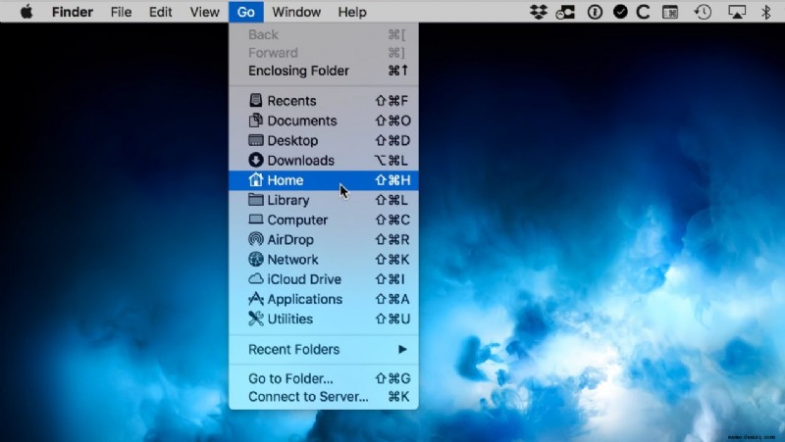This screenshot has width=785, height=442.
Task: Choose Enclosing Folder from the Go menu
Action: [x=324, y=71]
